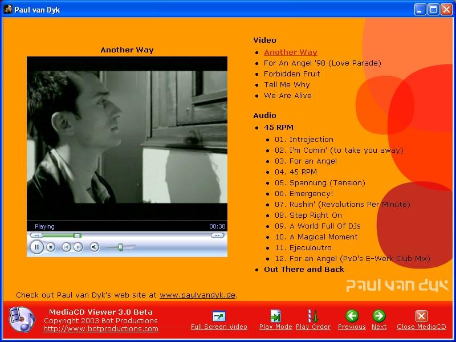Open the www.paulvandyk.de website link
Viewport: 456px width, 342px height.
point(197,295)
